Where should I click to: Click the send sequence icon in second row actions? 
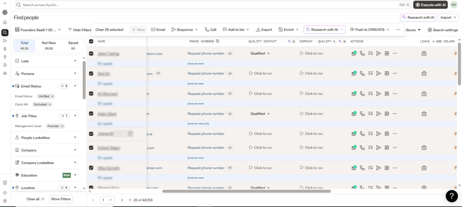[379, 74]
